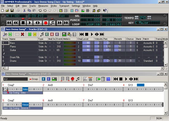Click the Cut scissors icon
169x121 pixels.
click(24, 10)
